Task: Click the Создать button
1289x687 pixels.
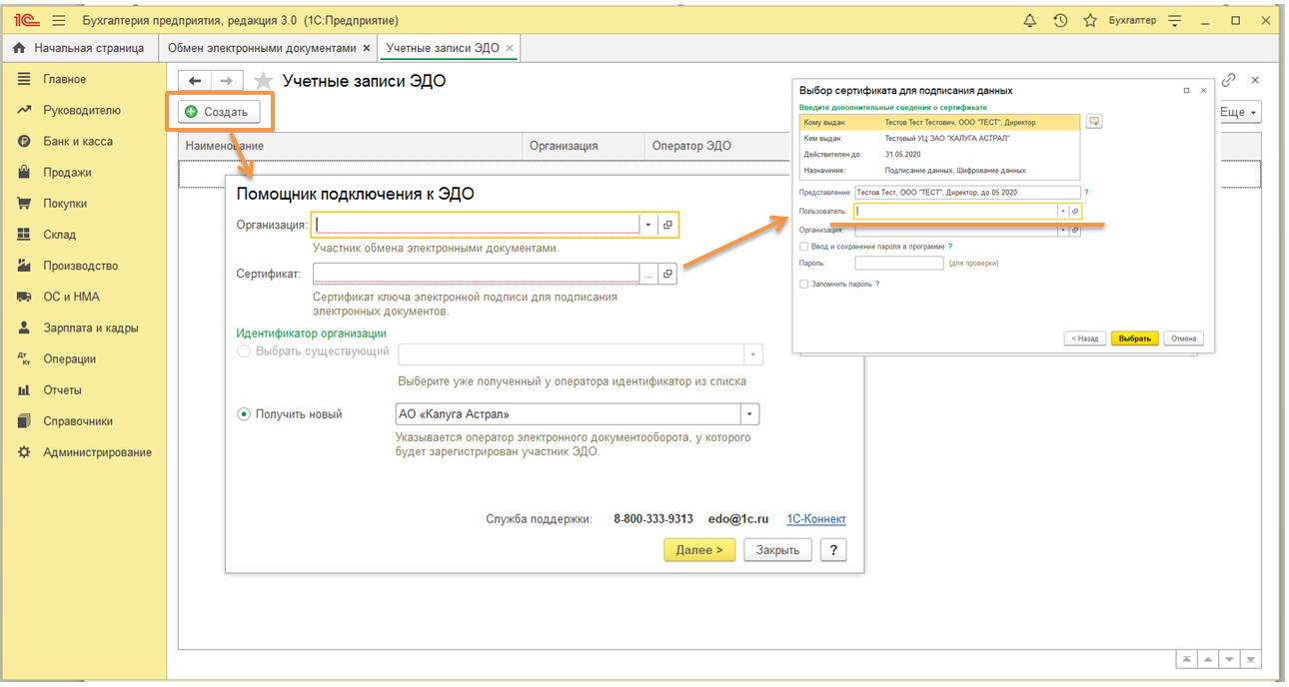Action: [219, 112]
